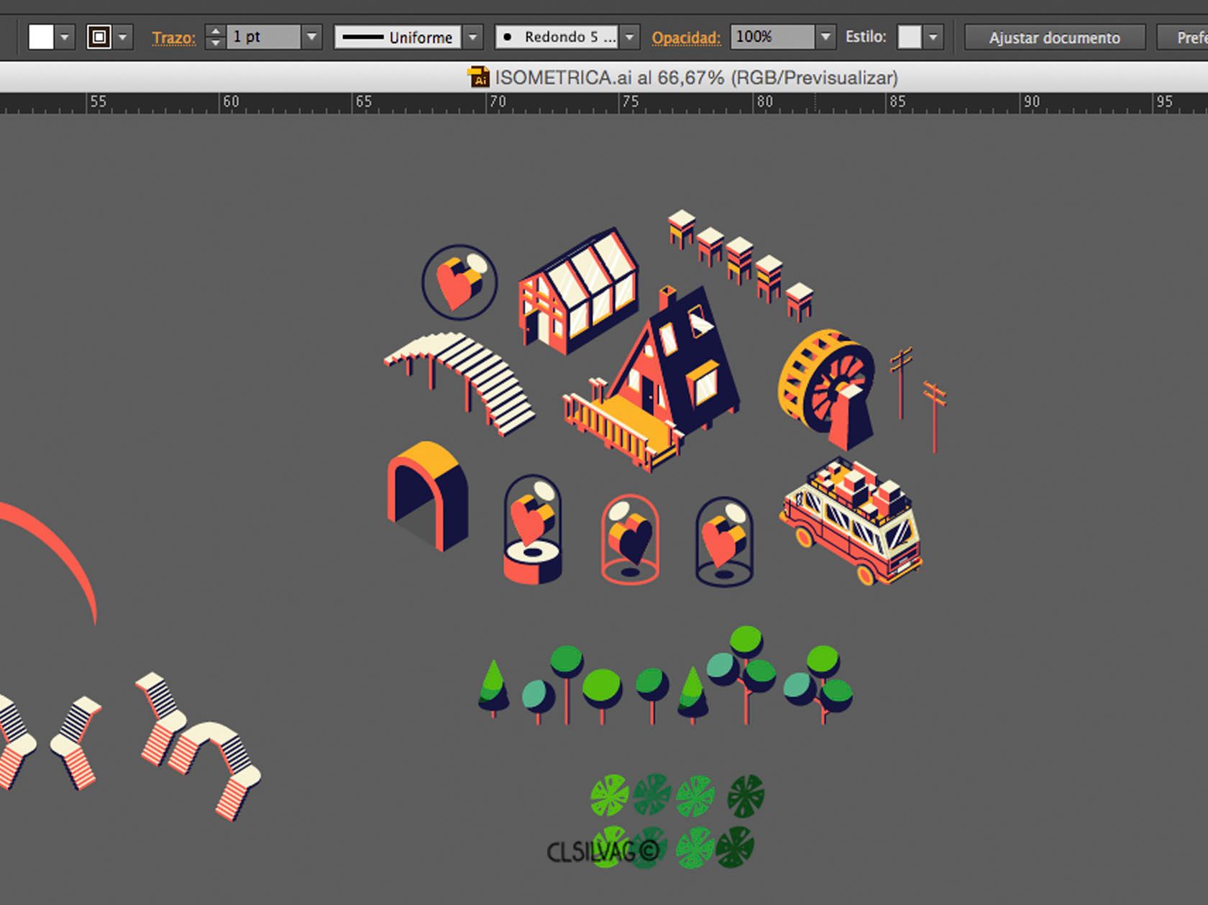Click the Illustrator file icon in title
Viewport: 1208px width, 905px height.
478,77
